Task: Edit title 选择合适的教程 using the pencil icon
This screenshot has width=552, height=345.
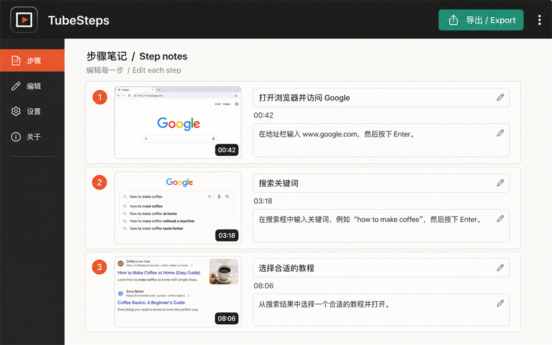Action: 500,268
